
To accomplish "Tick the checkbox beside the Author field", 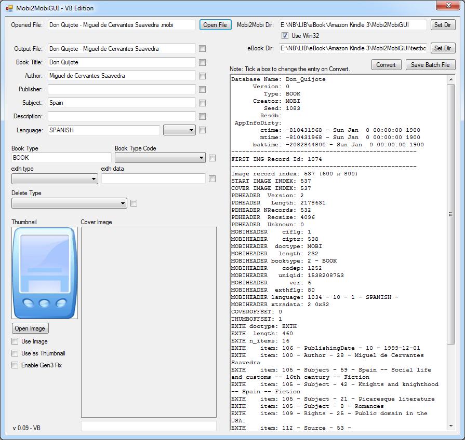I will click(x=203, y=76).
